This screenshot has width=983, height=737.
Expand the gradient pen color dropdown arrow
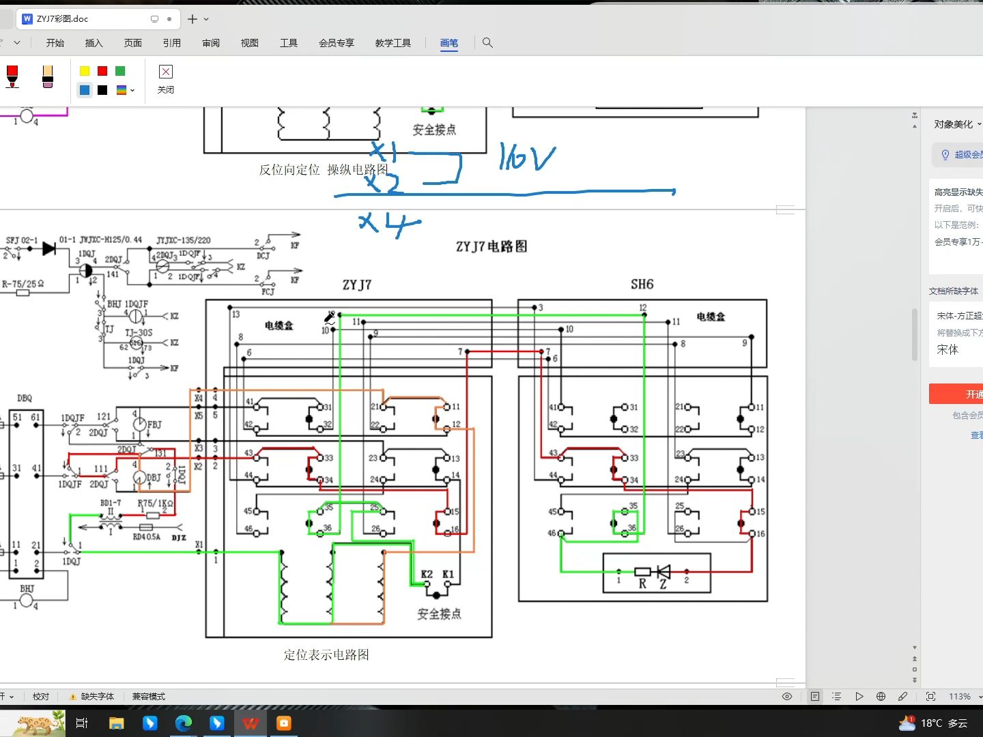coord(132,90)
